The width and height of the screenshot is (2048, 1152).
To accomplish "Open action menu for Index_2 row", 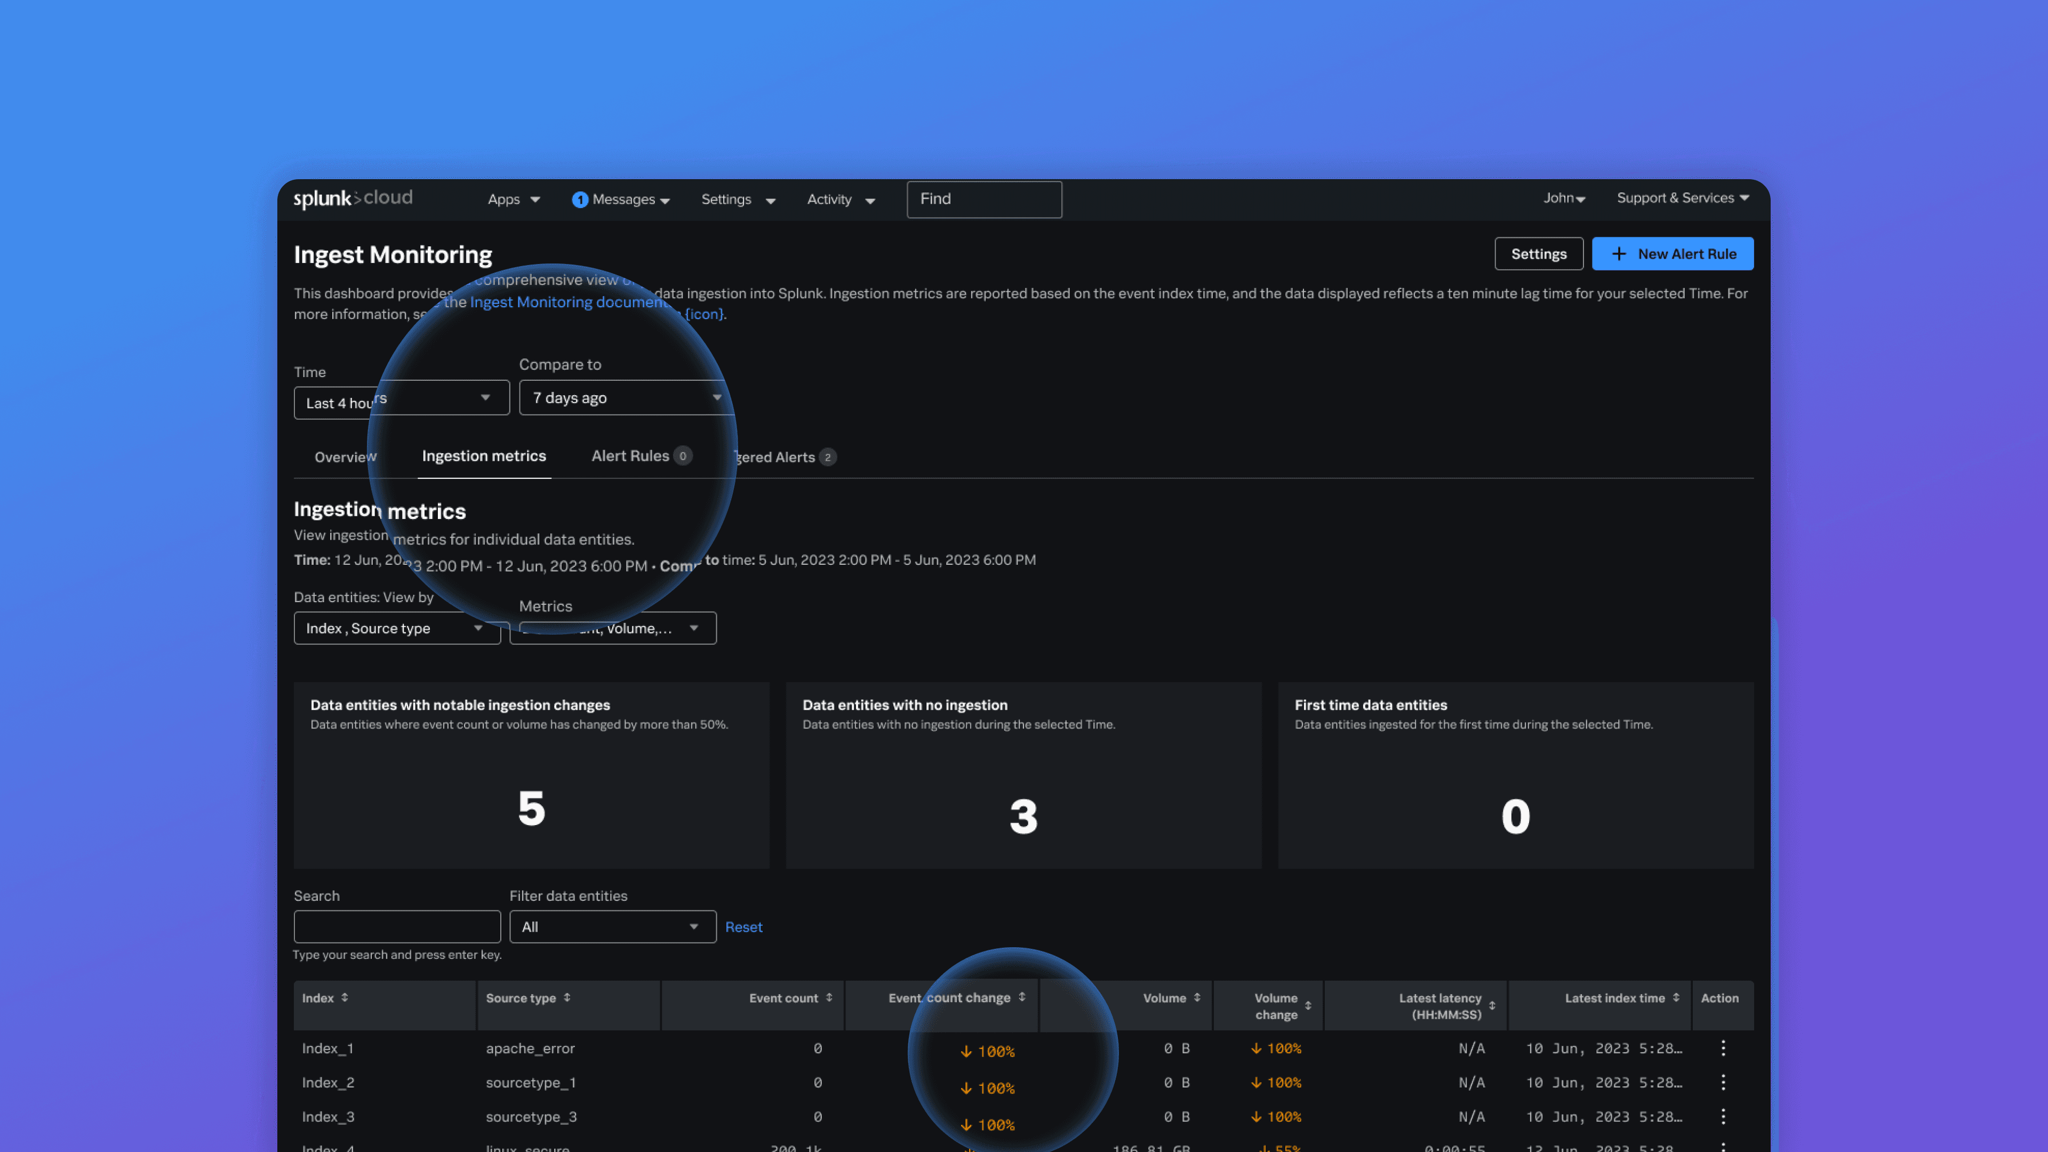I will pyautogui.click(x=1723, y=1082).
